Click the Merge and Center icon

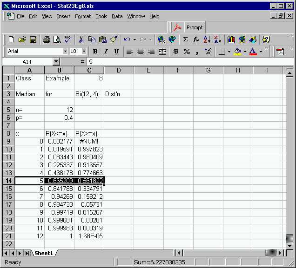(162, 52)
